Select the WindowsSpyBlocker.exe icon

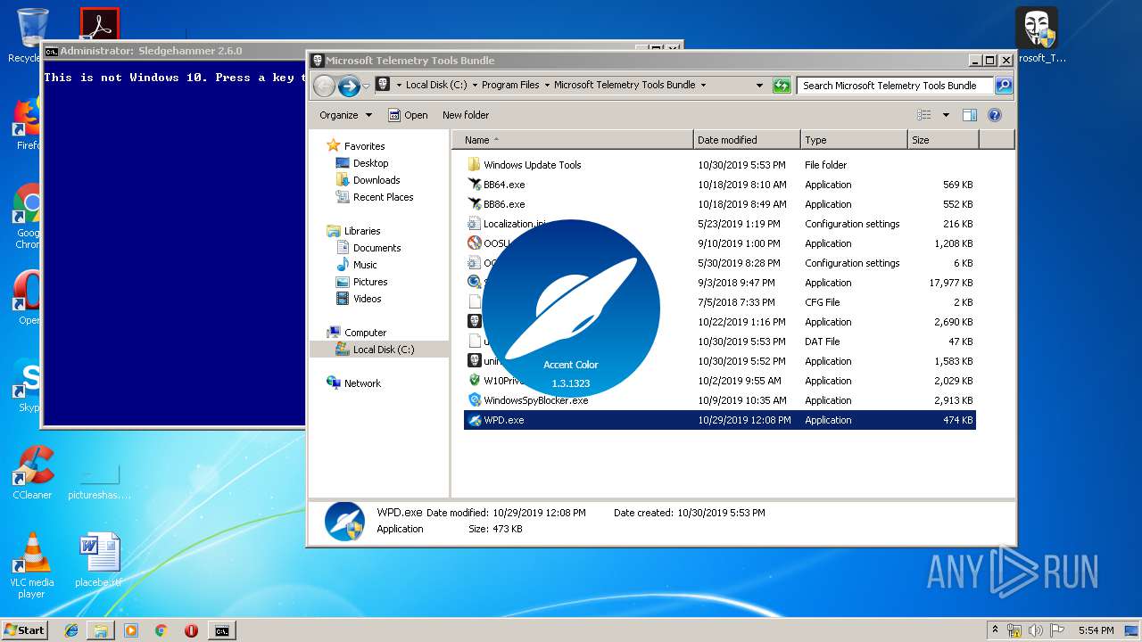click(x=475, y=400)
